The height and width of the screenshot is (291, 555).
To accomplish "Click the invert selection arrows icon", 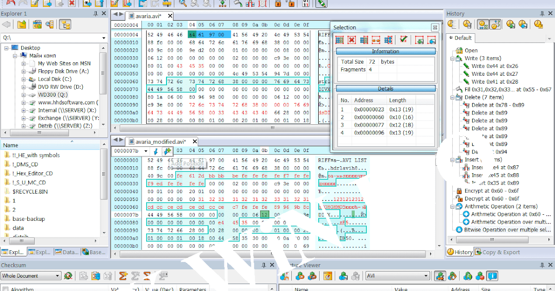I will [x=376, y=40].
